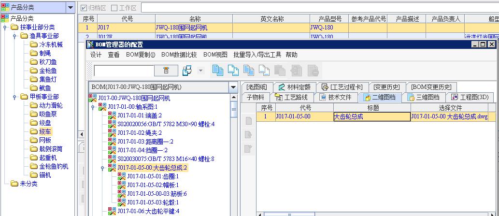Click the 选择文件 column header
This screenshot has height=216, width=499.
point(450,108)
